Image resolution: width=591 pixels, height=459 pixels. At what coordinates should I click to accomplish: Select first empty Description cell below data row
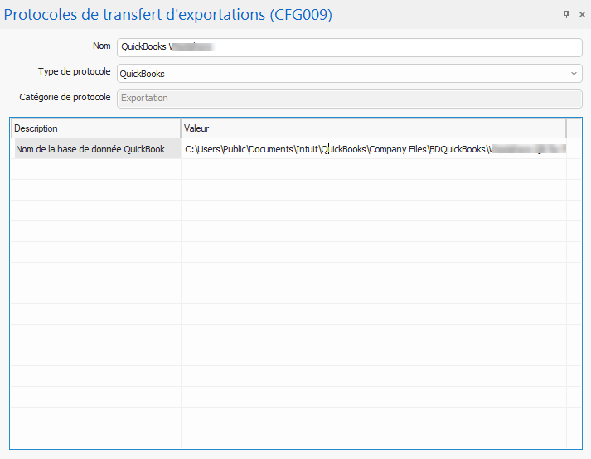point(95,169)
